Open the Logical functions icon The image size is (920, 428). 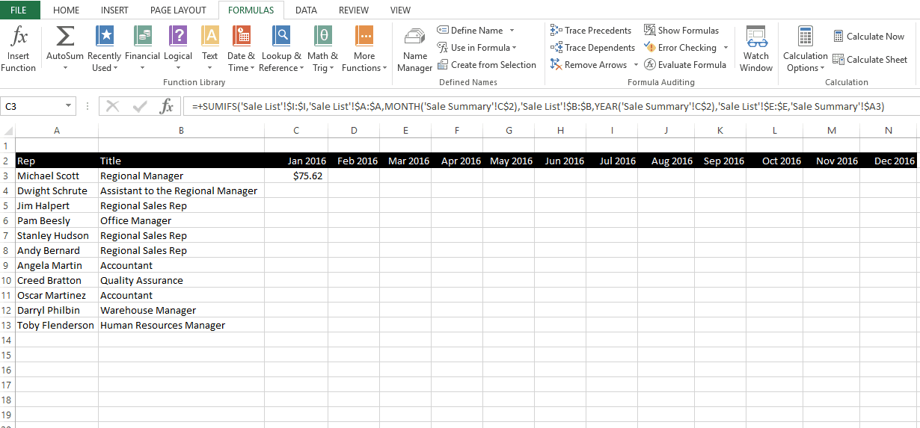(178, 36)
